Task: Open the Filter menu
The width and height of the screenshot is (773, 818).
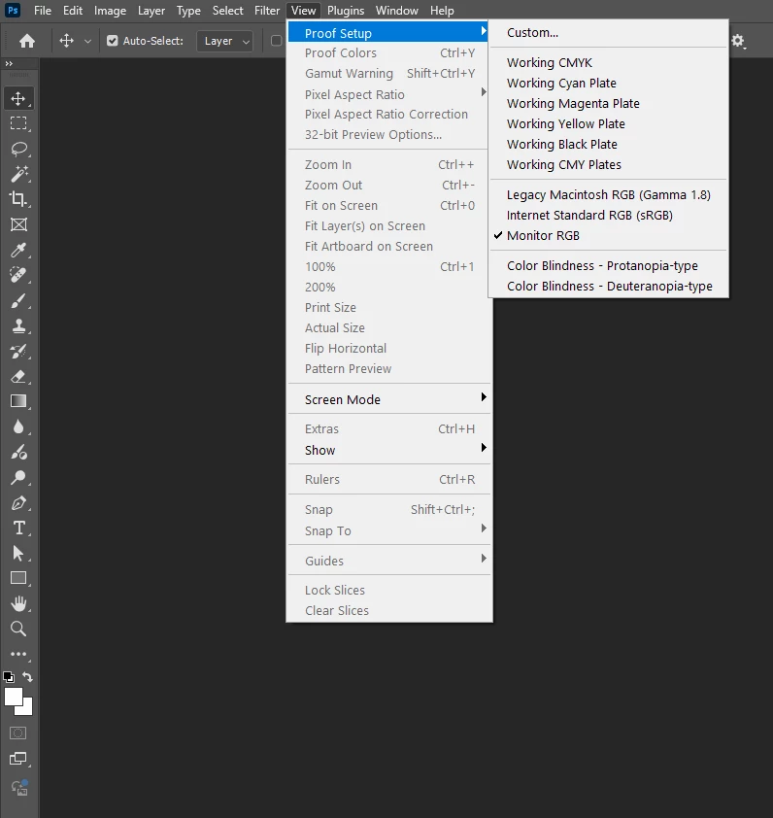Action: tap(266, 11)
